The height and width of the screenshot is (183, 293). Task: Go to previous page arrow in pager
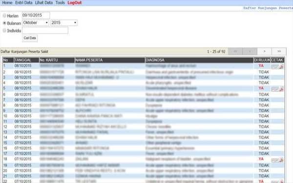pyautogui.click(x=250, y=51)
